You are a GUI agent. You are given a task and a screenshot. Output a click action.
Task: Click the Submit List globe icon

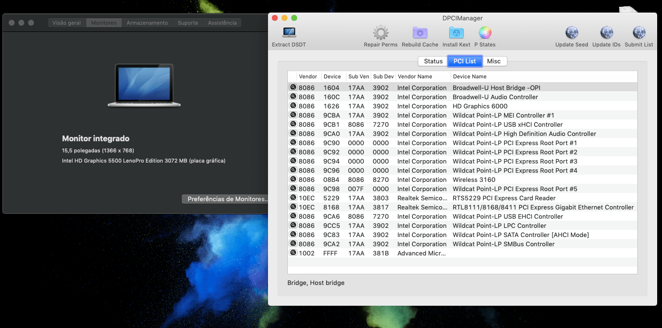(x=639, y=33)
